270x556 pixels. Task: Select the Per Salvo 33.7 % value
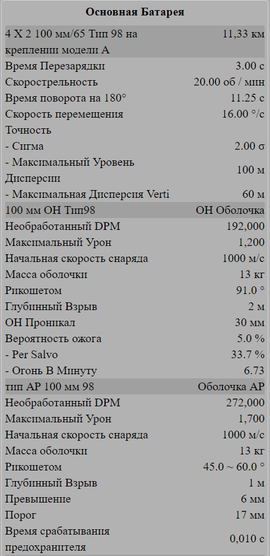247,355
